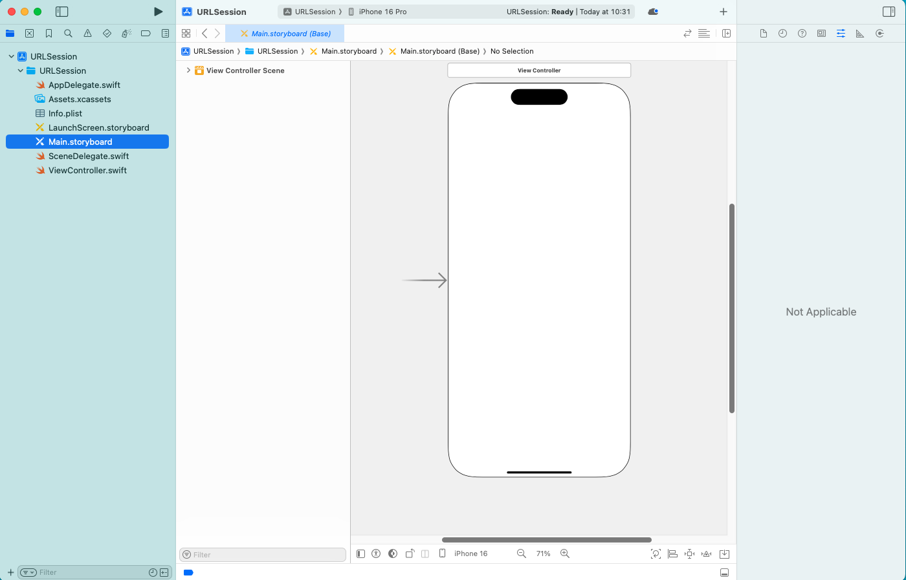Toggle the right inspector panel
Image resolution: width=906 pixels, height=580 pixels.
[889, 12]
